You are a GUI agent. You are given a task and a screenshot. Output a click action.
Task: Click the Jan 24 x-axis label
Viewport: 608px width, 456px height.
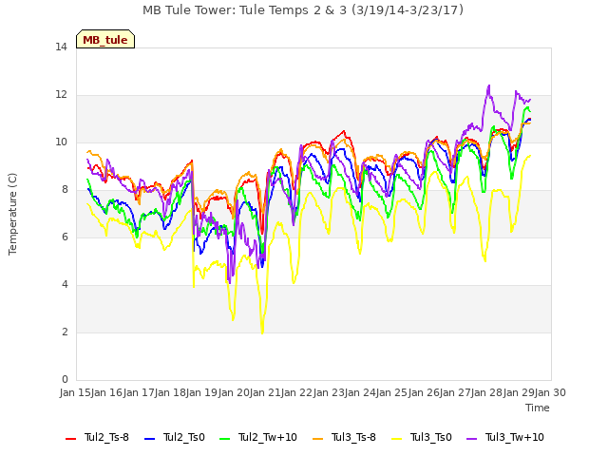[361, 392]
